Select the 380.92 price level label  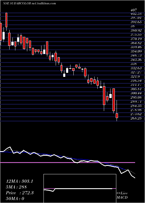pyautogui.click(x=136, y=30)
